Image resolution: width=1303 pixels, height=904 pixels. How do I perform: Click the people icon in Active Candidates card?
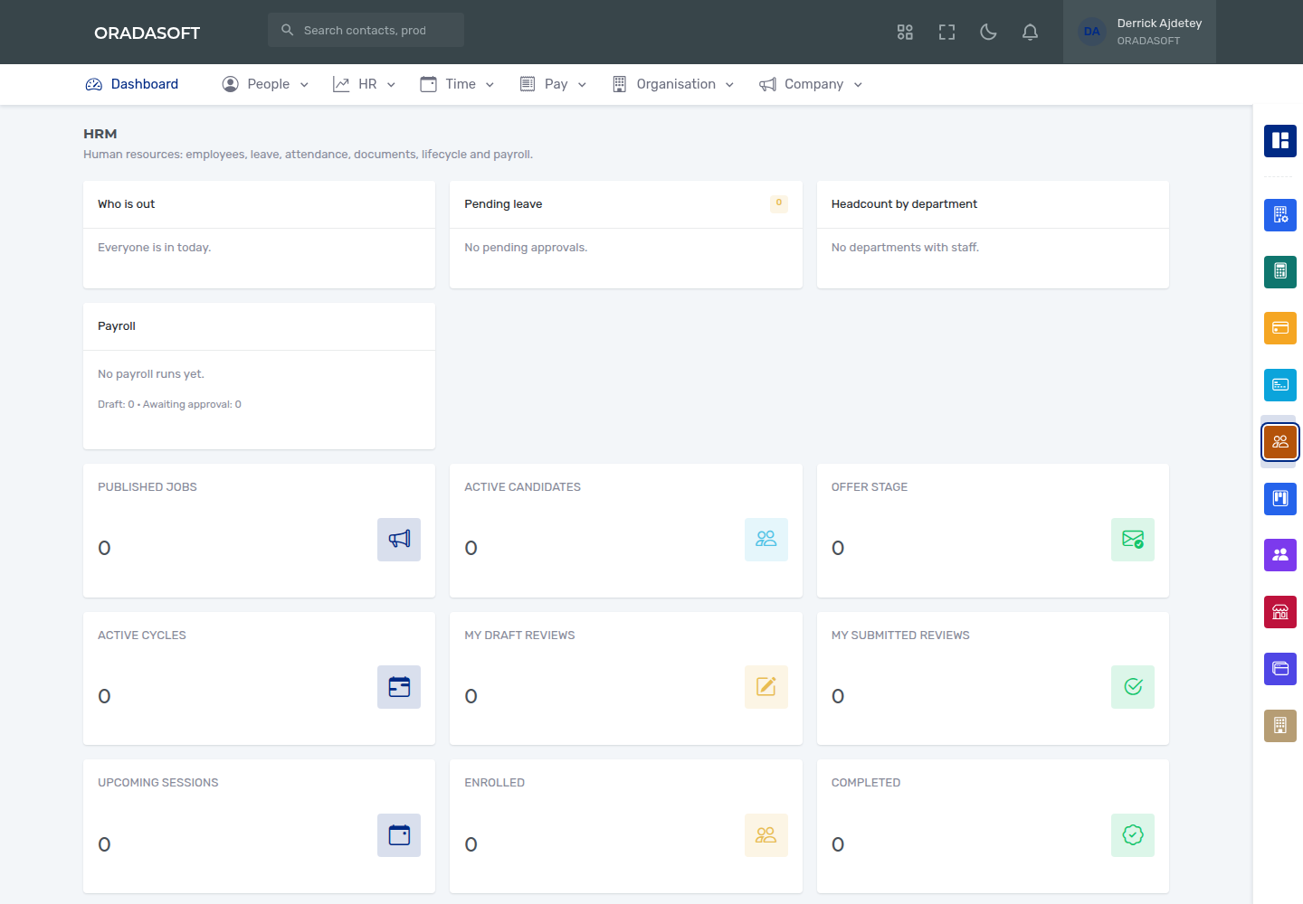(x=766, y=540)
